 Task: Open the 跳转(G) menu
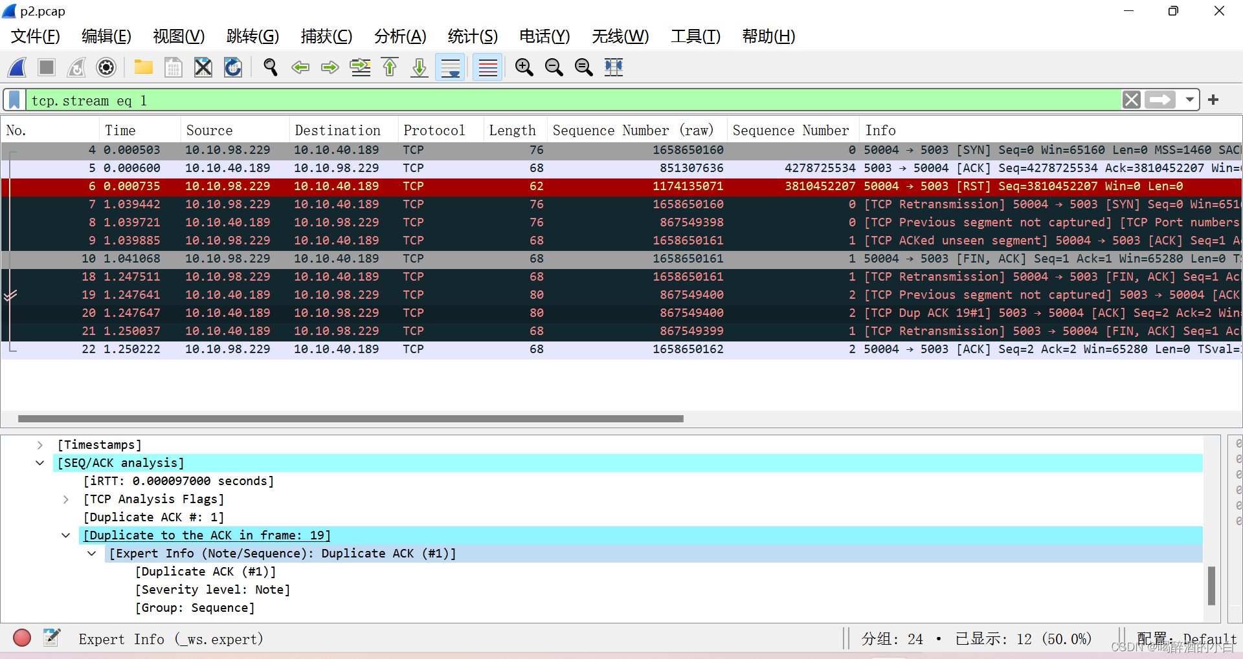pos(252,36)
